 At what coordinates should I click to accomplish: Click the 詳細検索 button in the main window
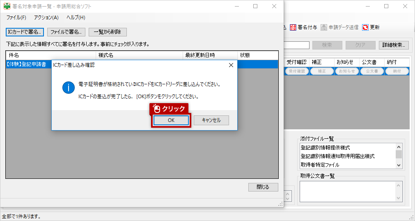(394, 45)
